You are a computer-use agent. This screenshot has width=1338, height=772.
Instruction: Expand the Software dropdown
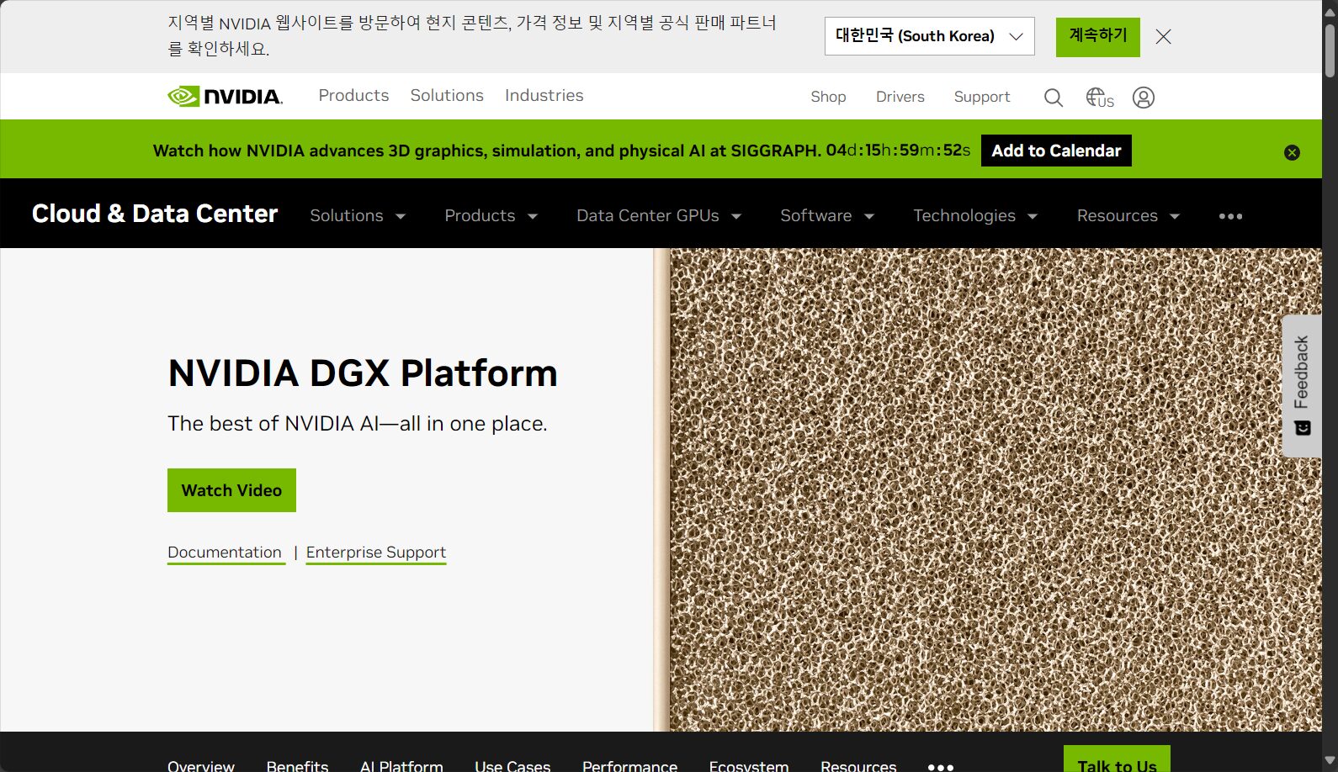(x=827, y=216)
